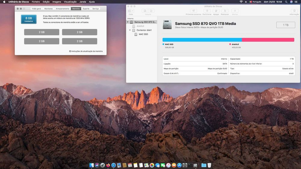Switch to the Serviço tab
301x169 pixels.
(96, 9)
